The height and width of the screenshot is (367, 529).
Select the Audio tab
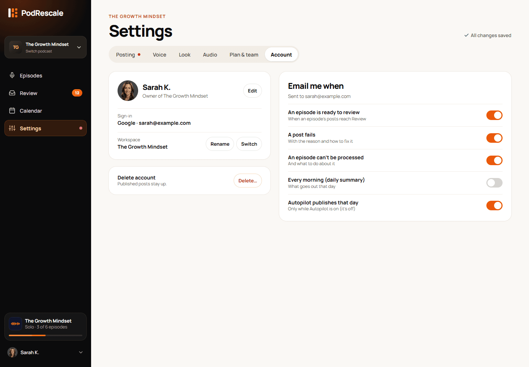210,55
